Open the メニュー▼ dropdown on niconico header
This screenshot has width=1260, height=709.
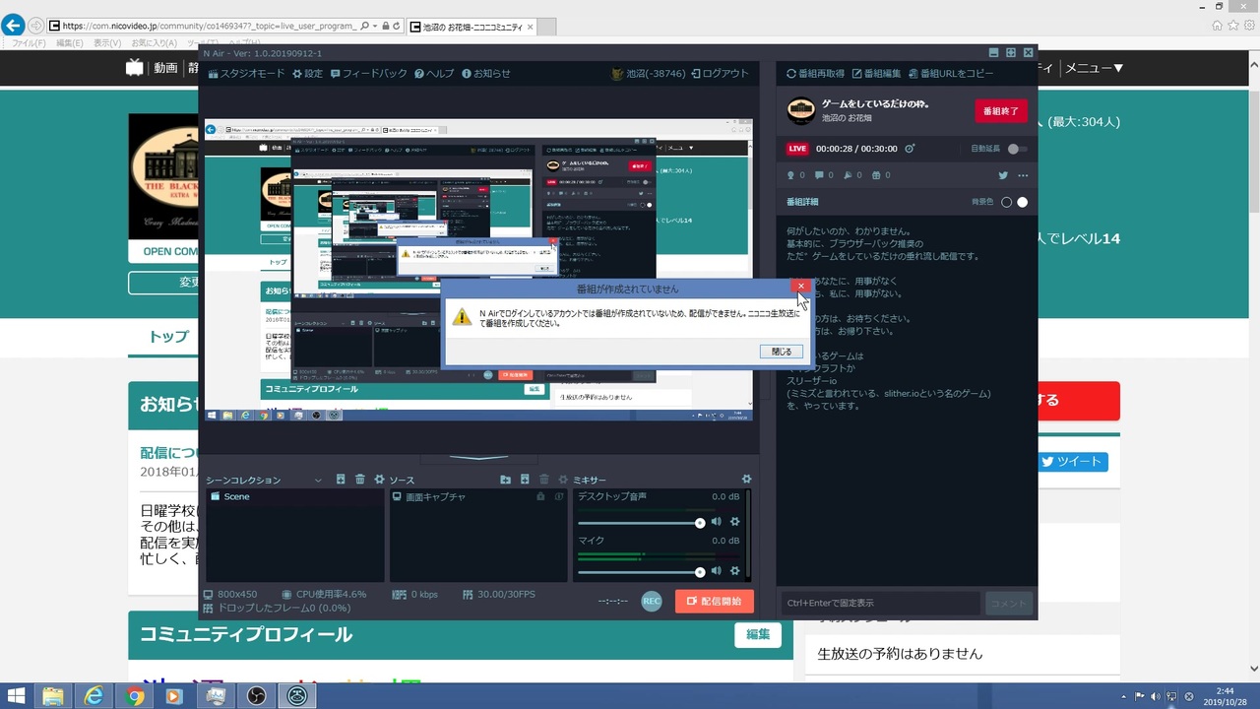(1094, 68)
